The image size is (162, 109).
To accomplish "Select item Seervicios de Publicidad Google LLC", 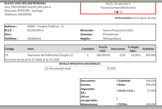I will (x=50, y=55).
